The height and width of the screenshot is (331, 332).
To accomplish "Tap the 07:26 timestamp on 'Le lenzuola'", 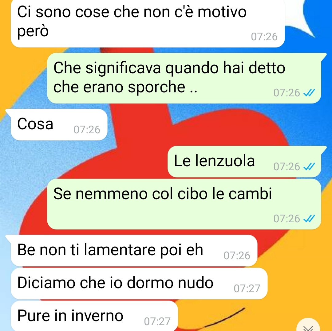I will point(287,167).
